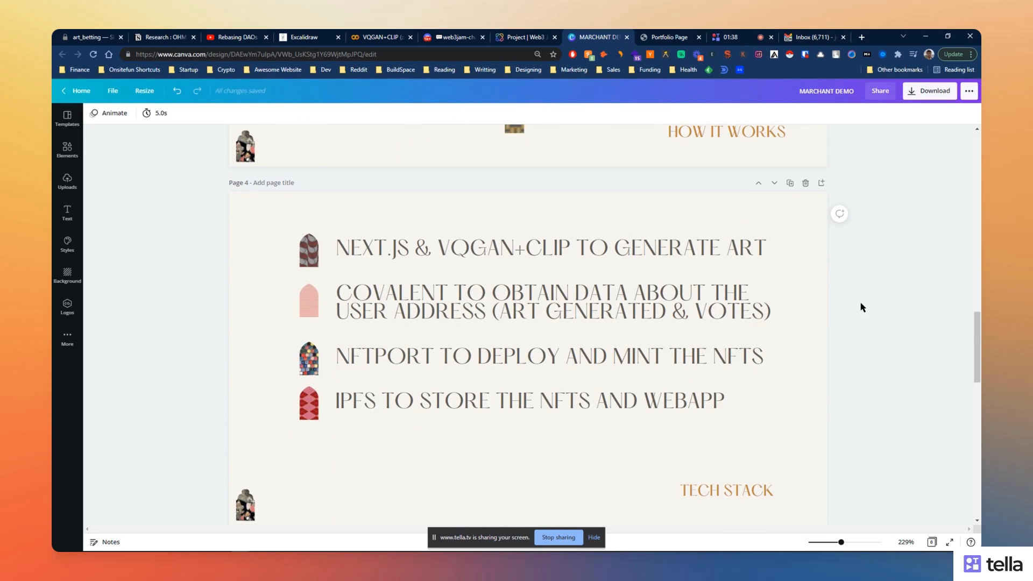
Task: Open the Elements panel
Action: 67,150
